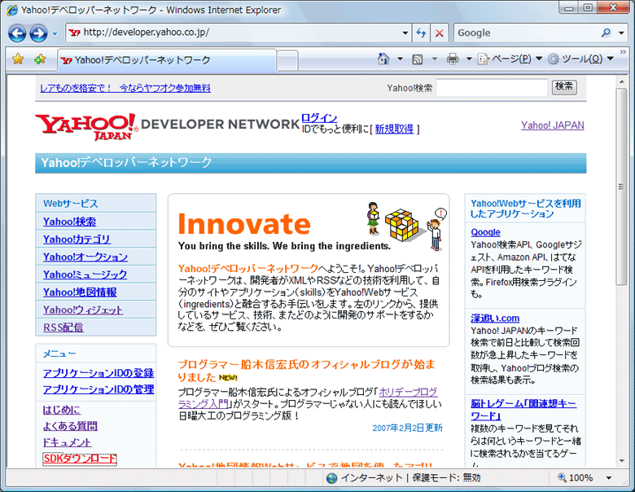635x492 pixels.
Task: Open the Qoogle application link
Action: coord(485,232)
